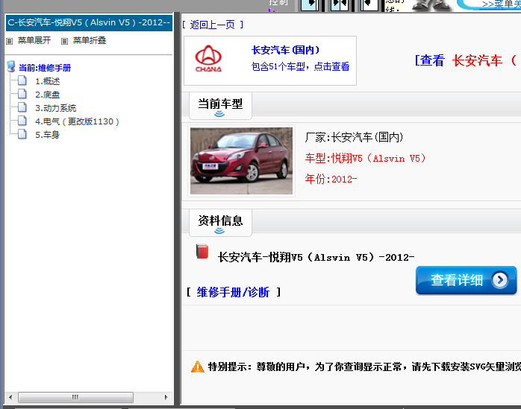Click the 返回上一页 back link

click(x=213, y=25)
